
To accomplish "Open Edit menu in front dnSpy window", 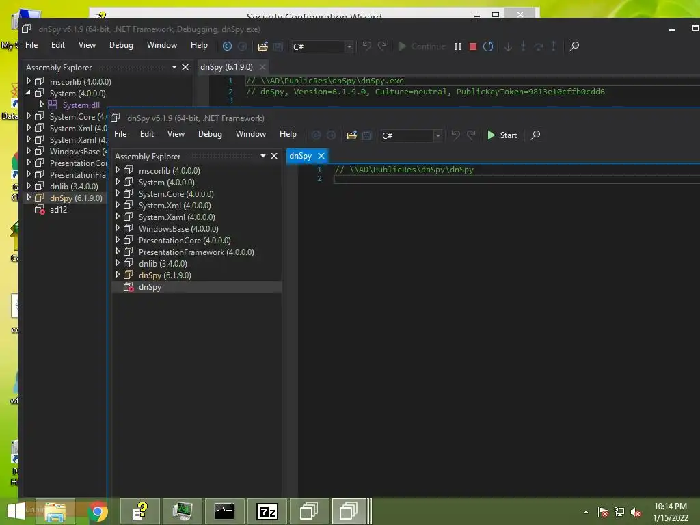I will click(x=147, y=134).
